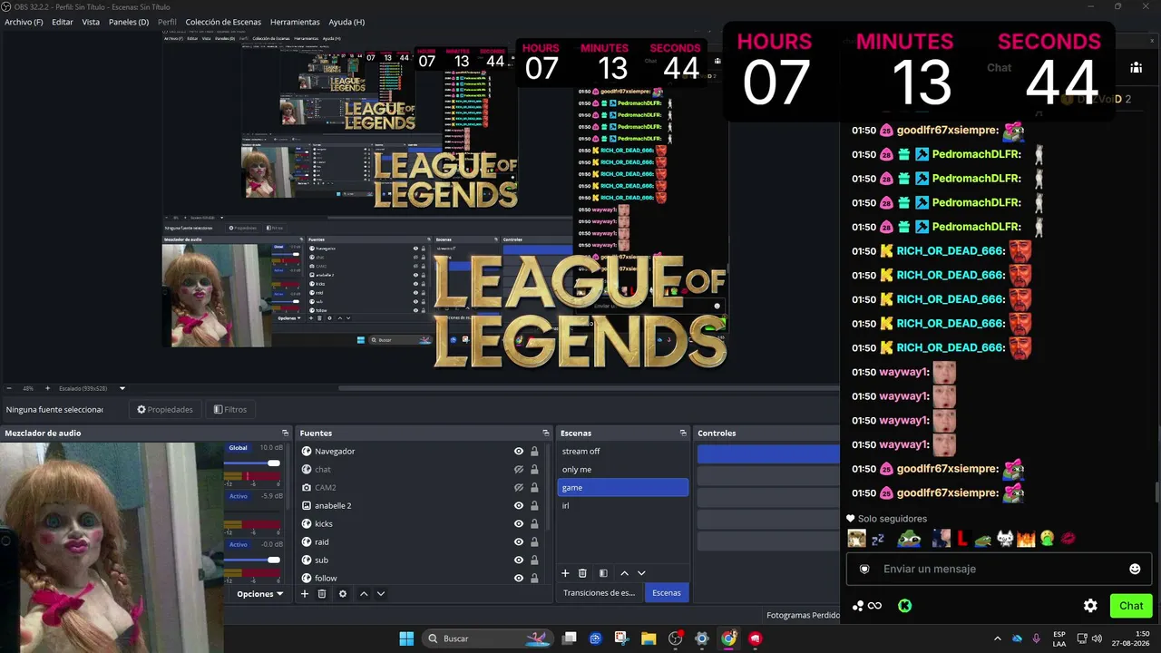Insert the fire emote from quick emotes
The image size is (1161, 653).
[1026, 539]
